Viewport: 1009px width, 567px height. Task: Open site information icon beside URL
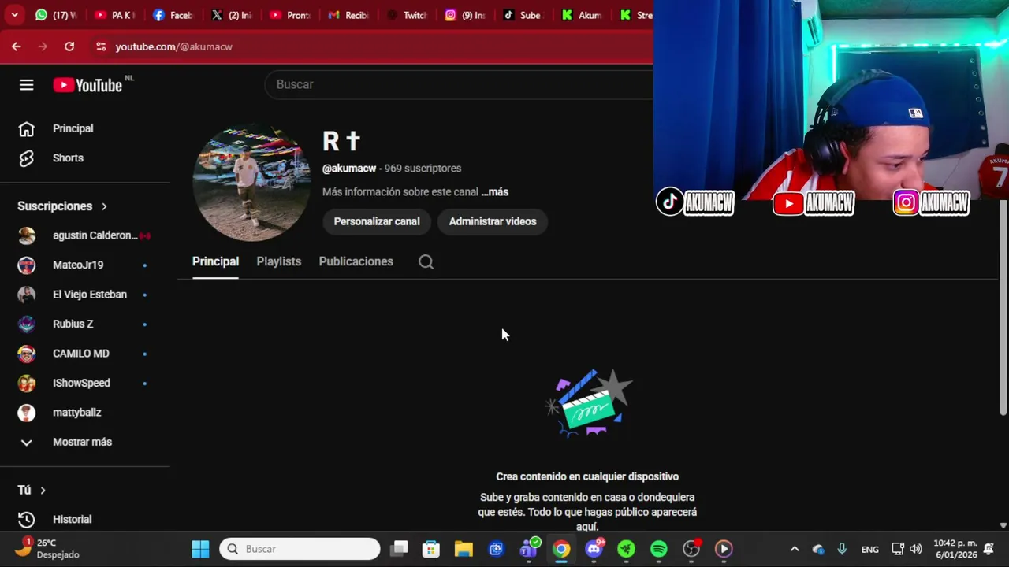(100, 46)
